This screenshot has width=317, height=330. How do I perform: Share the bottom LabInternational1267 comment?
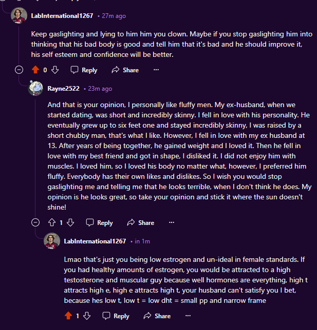click(x=157, y=316)
